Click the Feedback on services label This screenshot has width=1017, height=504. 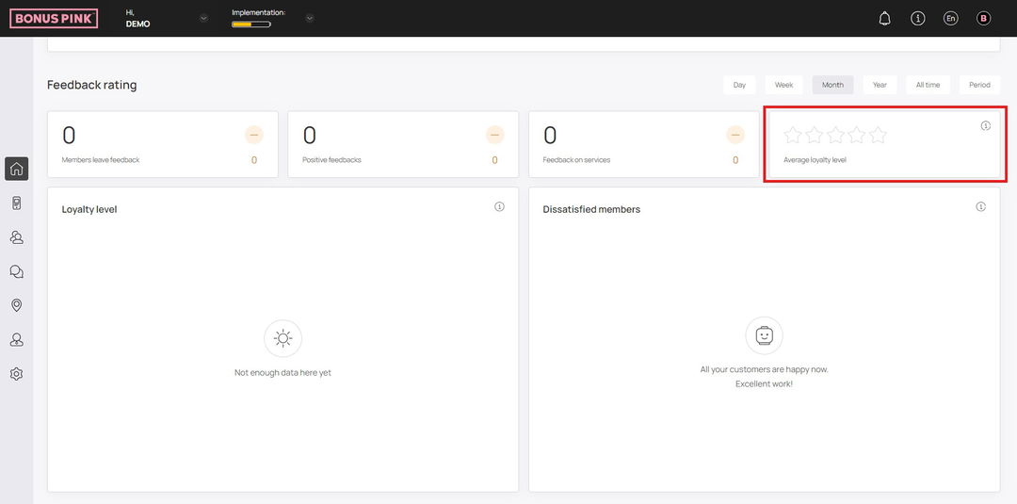(x=576, y=159)
